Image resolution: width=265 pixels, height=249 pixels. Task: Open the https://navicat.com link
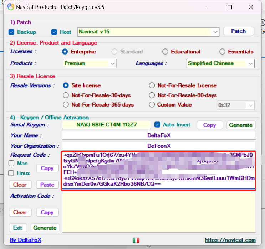pos(230,240)
